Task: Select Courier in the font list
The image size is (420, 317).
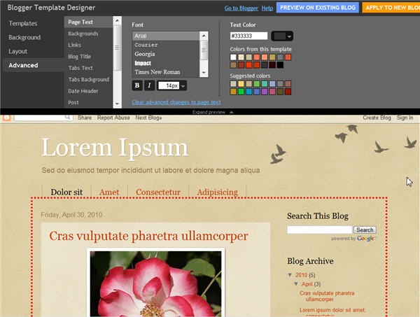Action: point(166,45)
